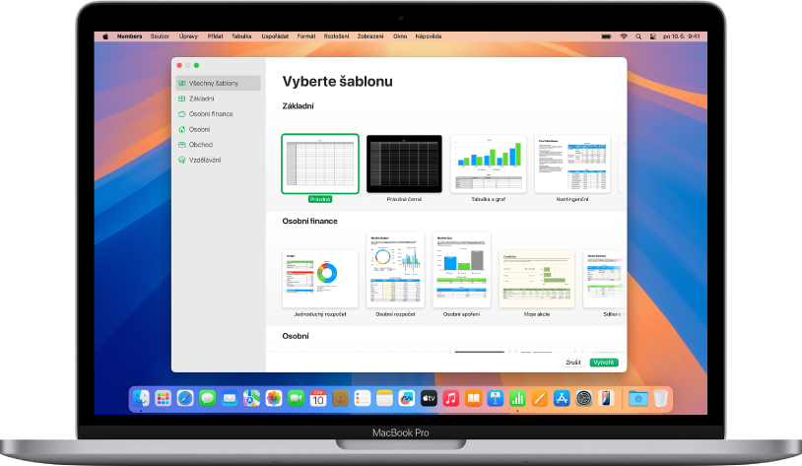Viewport: 802px width, 466px height.
Task: Open the Soubor menu
Action: tap(160, 36)
